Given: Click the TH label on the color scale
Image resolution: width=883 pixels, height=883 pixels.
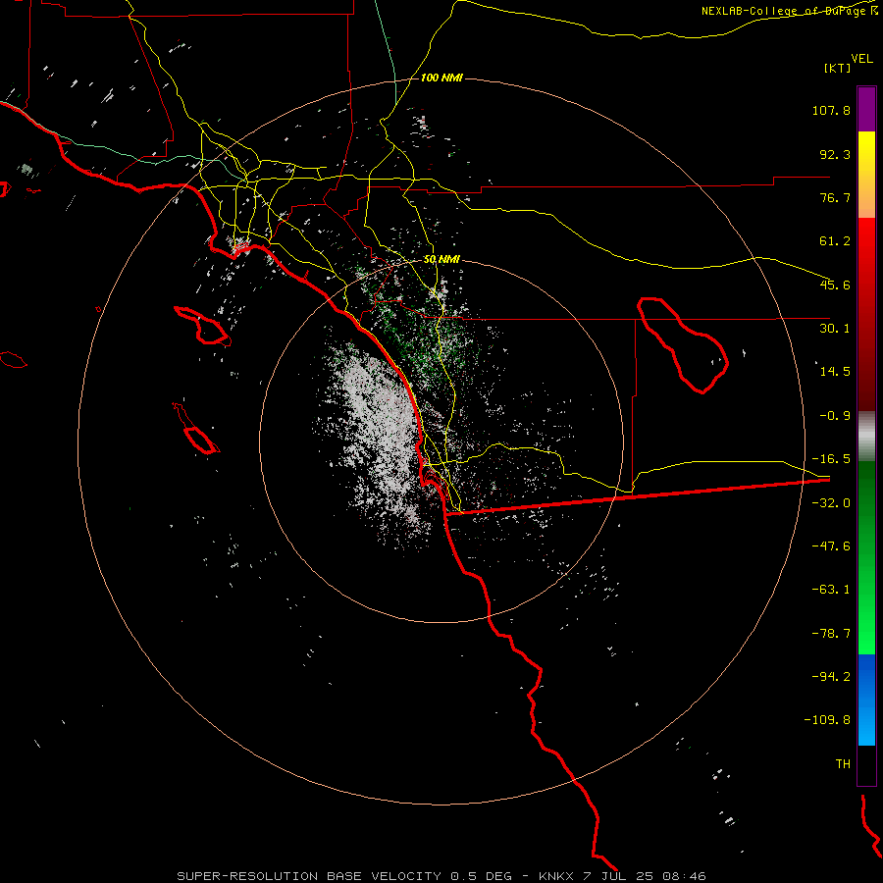Looking at the screenshot, I should [x=843, y=764].
